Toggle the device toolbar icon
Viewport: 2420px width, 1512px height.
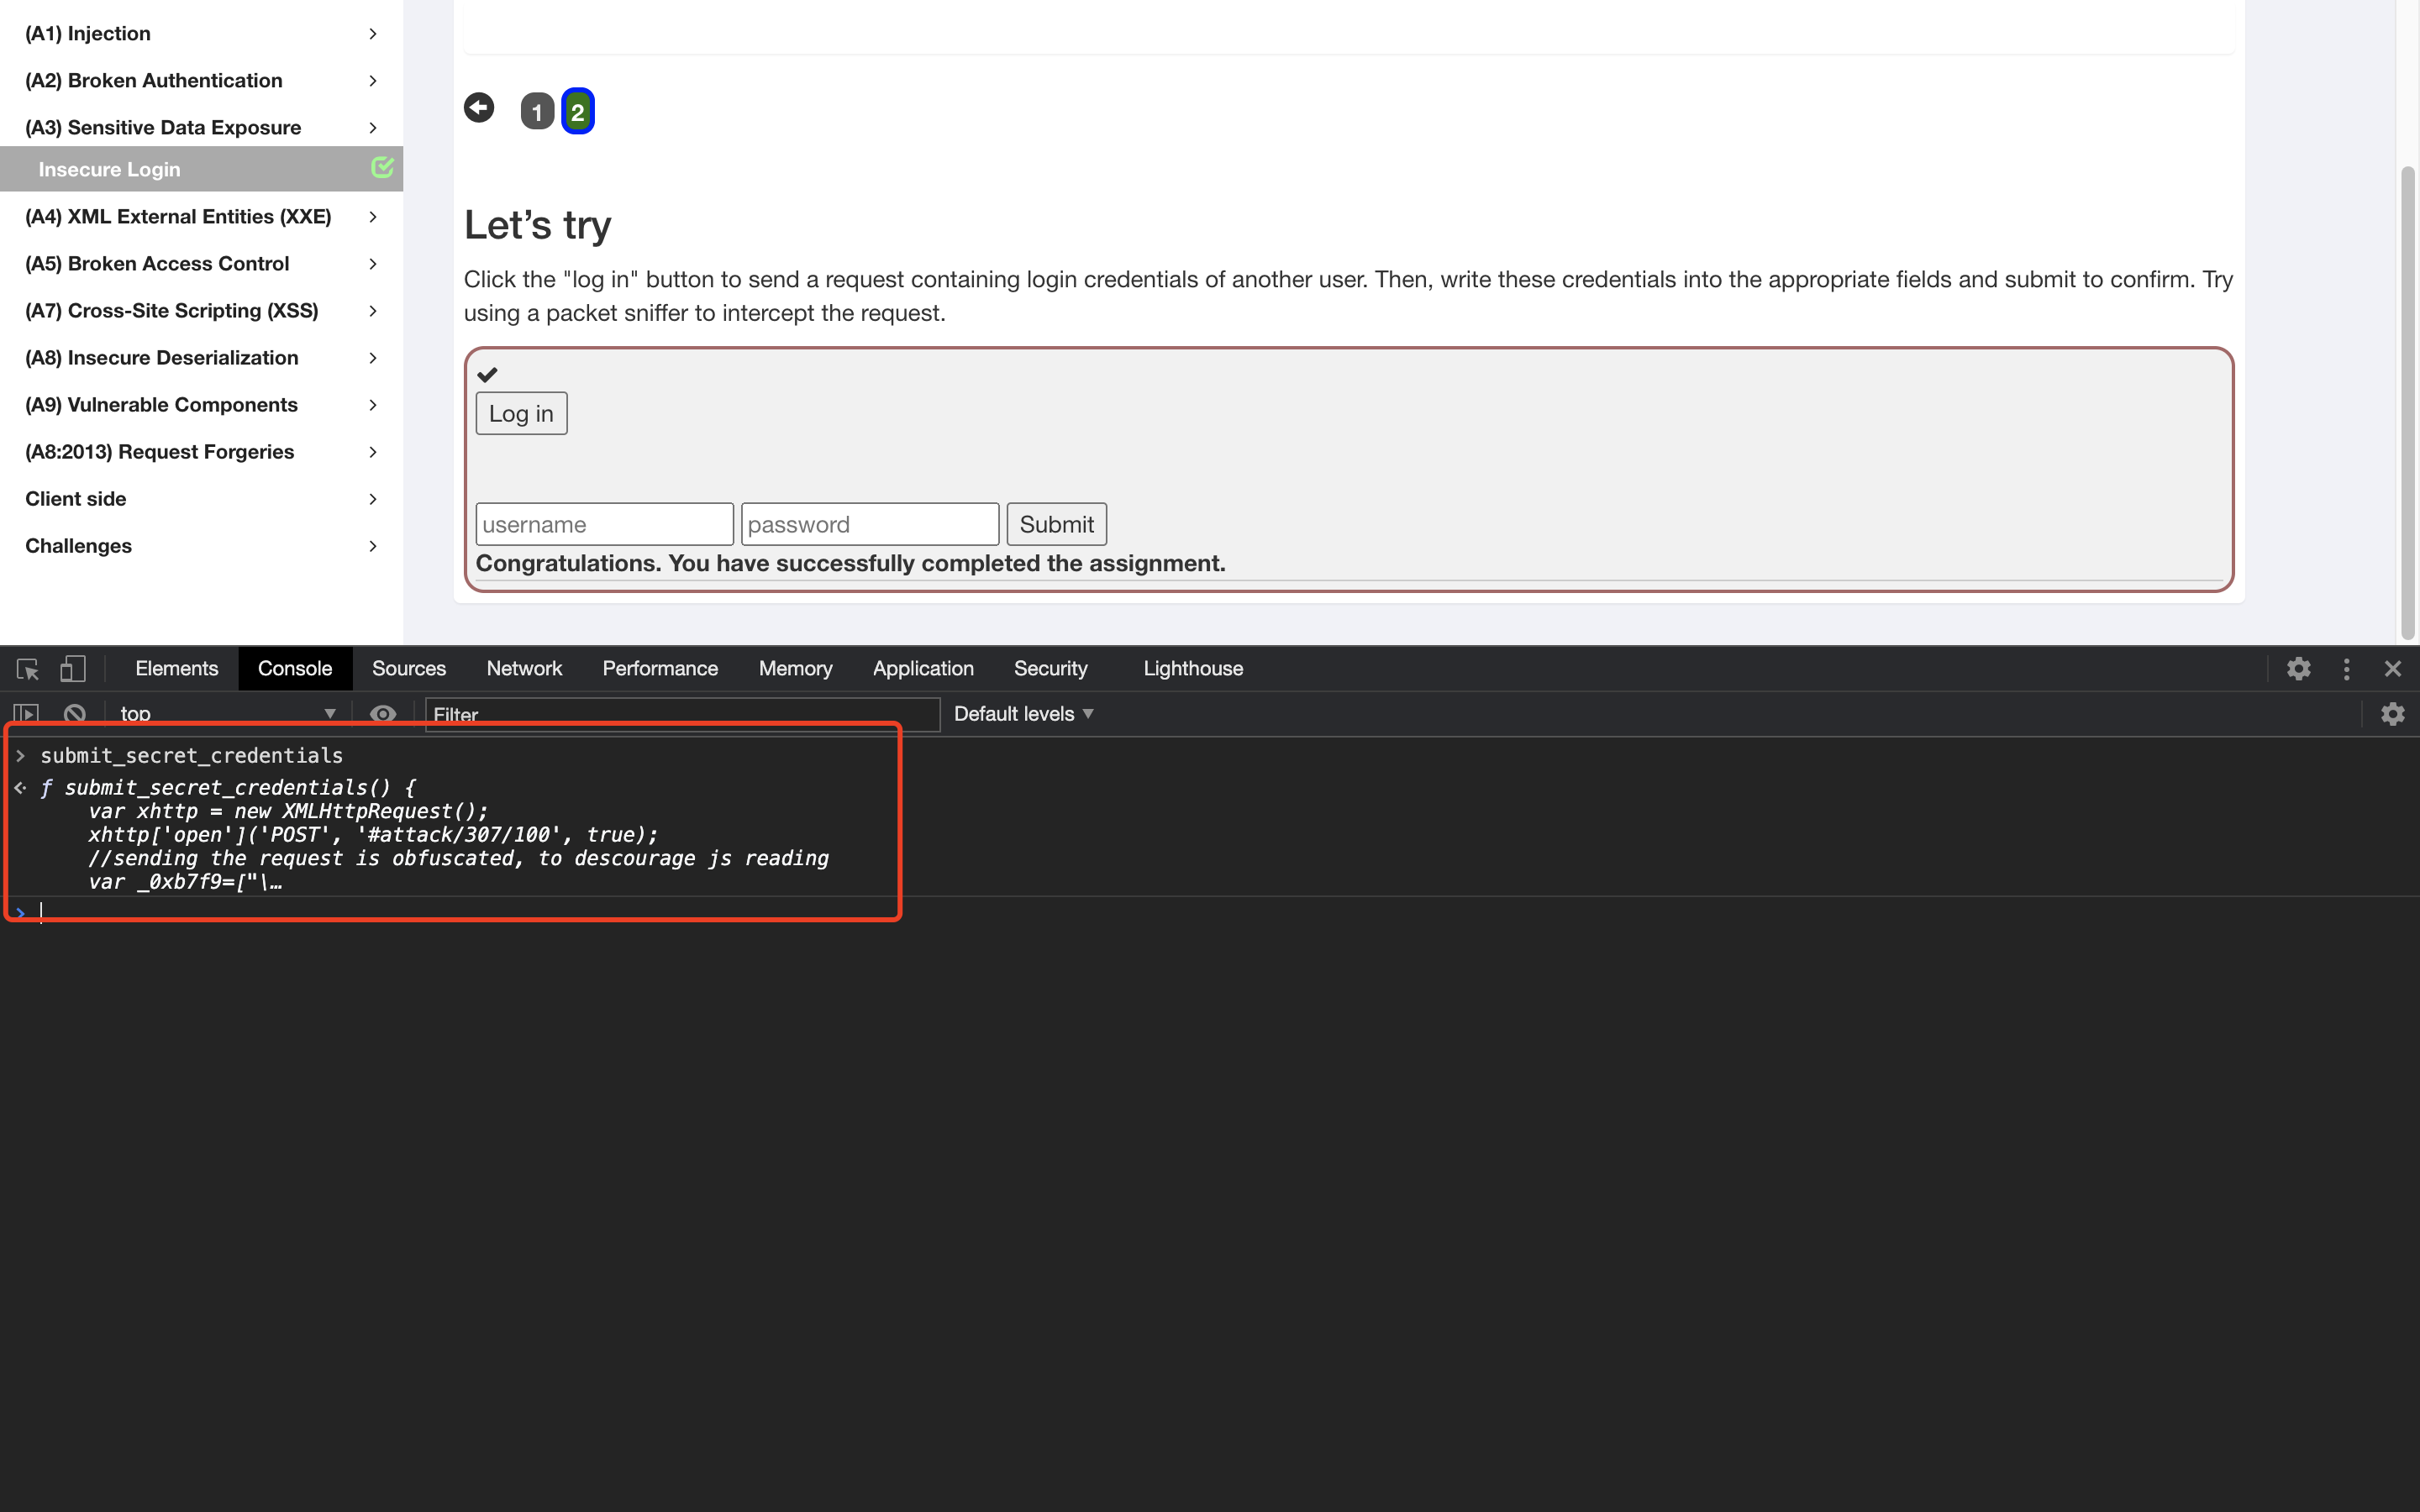(73, 669)
